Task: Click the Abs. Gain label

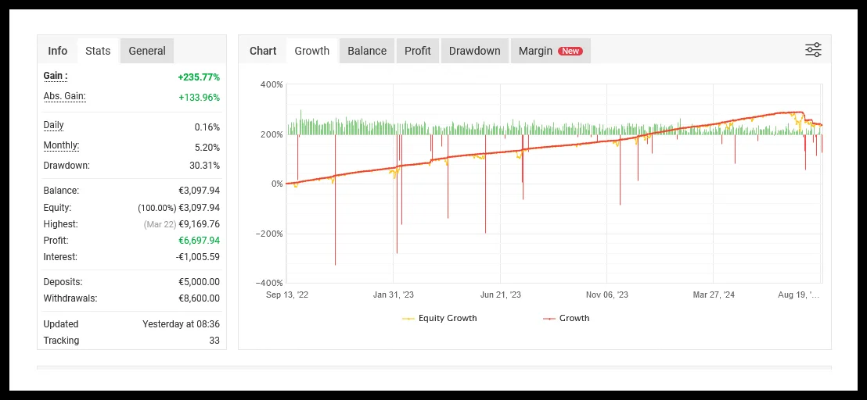Action: coord(64,97)
